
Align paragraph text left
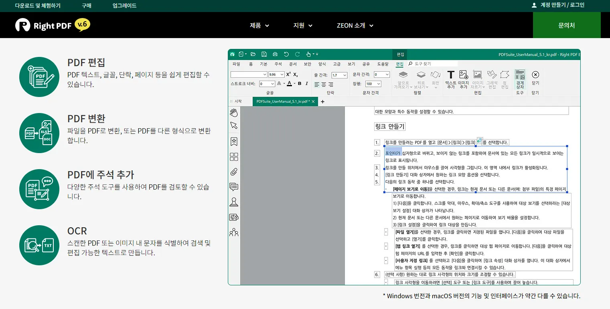(317, 85)
